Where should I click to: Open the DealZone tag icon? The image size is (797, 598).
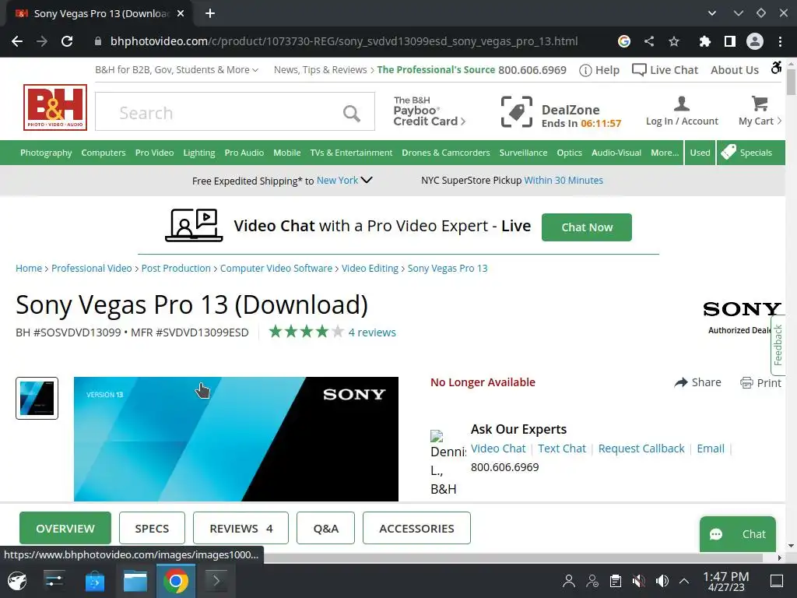517,112
